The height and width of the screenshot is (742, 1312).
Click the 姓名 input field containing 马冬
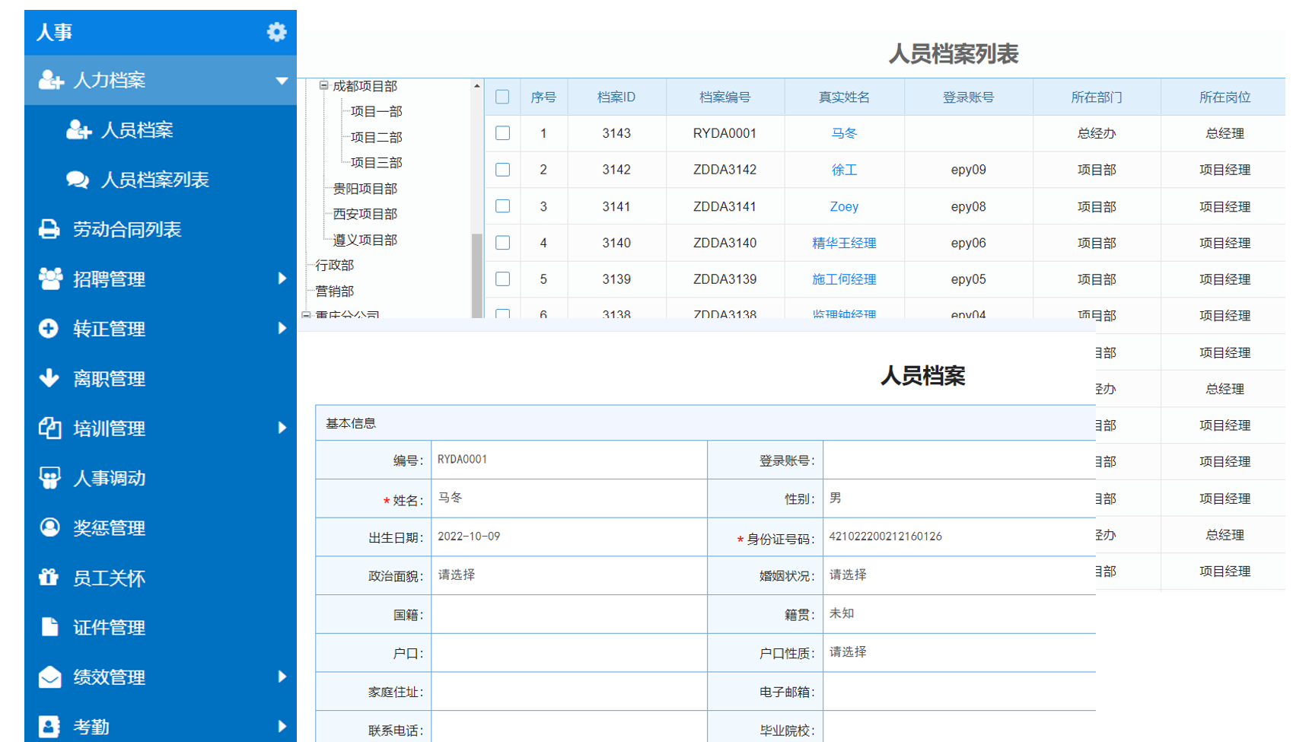(568, 498)
